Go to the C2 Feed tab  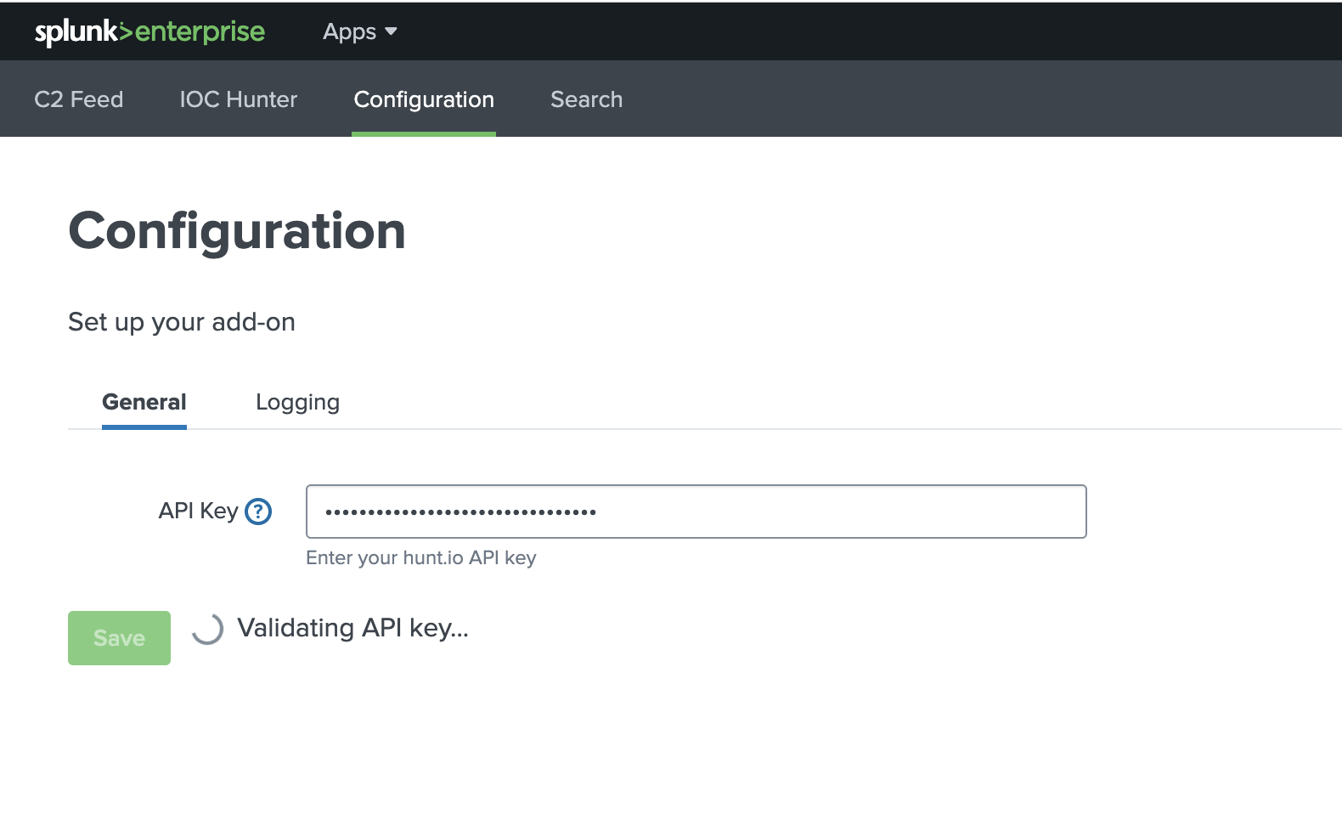point(79,99)
